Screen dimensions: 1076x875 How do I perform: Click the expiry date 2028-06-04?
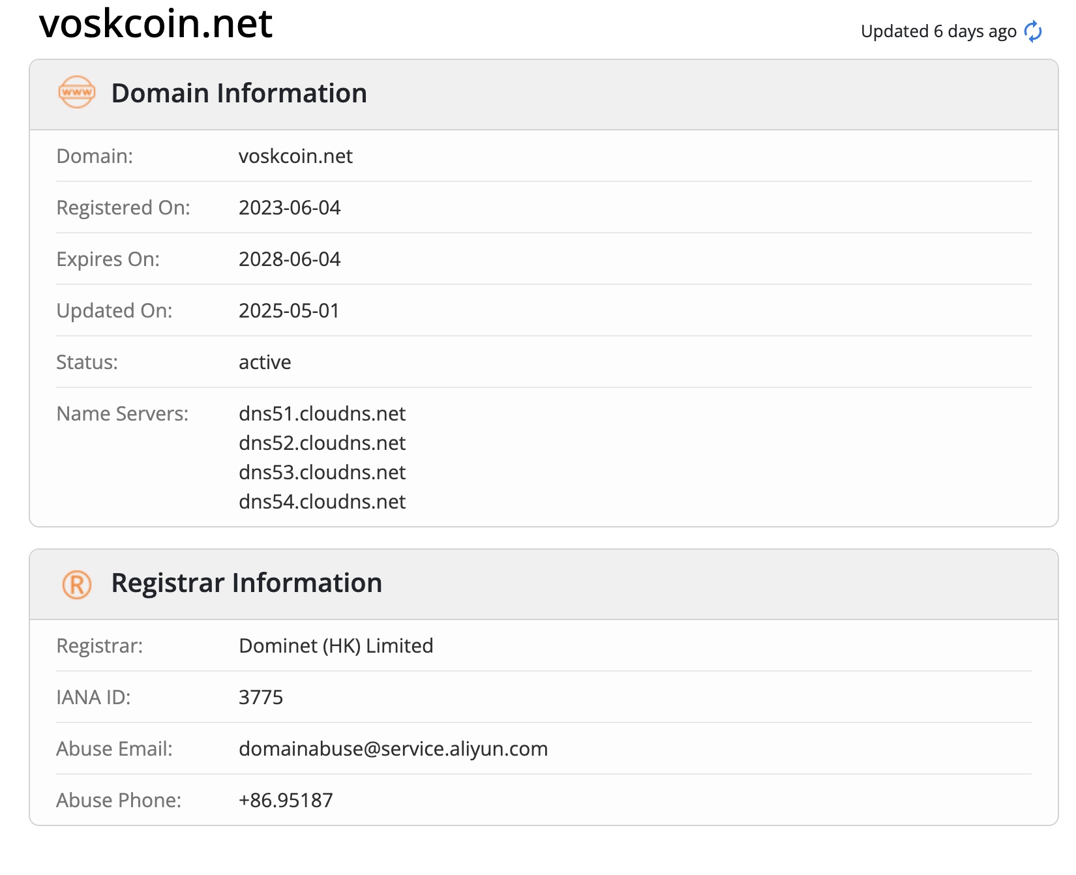290,260
